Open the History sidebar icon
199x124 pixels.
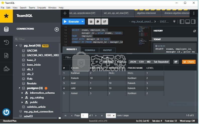coord(6,42)
